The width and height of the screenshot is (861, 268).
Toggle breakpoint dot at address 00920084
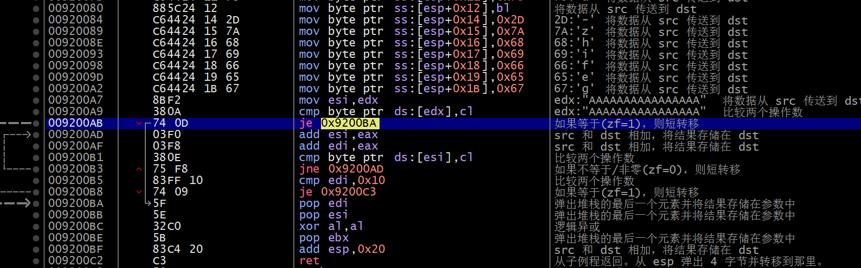pos(36,20)
